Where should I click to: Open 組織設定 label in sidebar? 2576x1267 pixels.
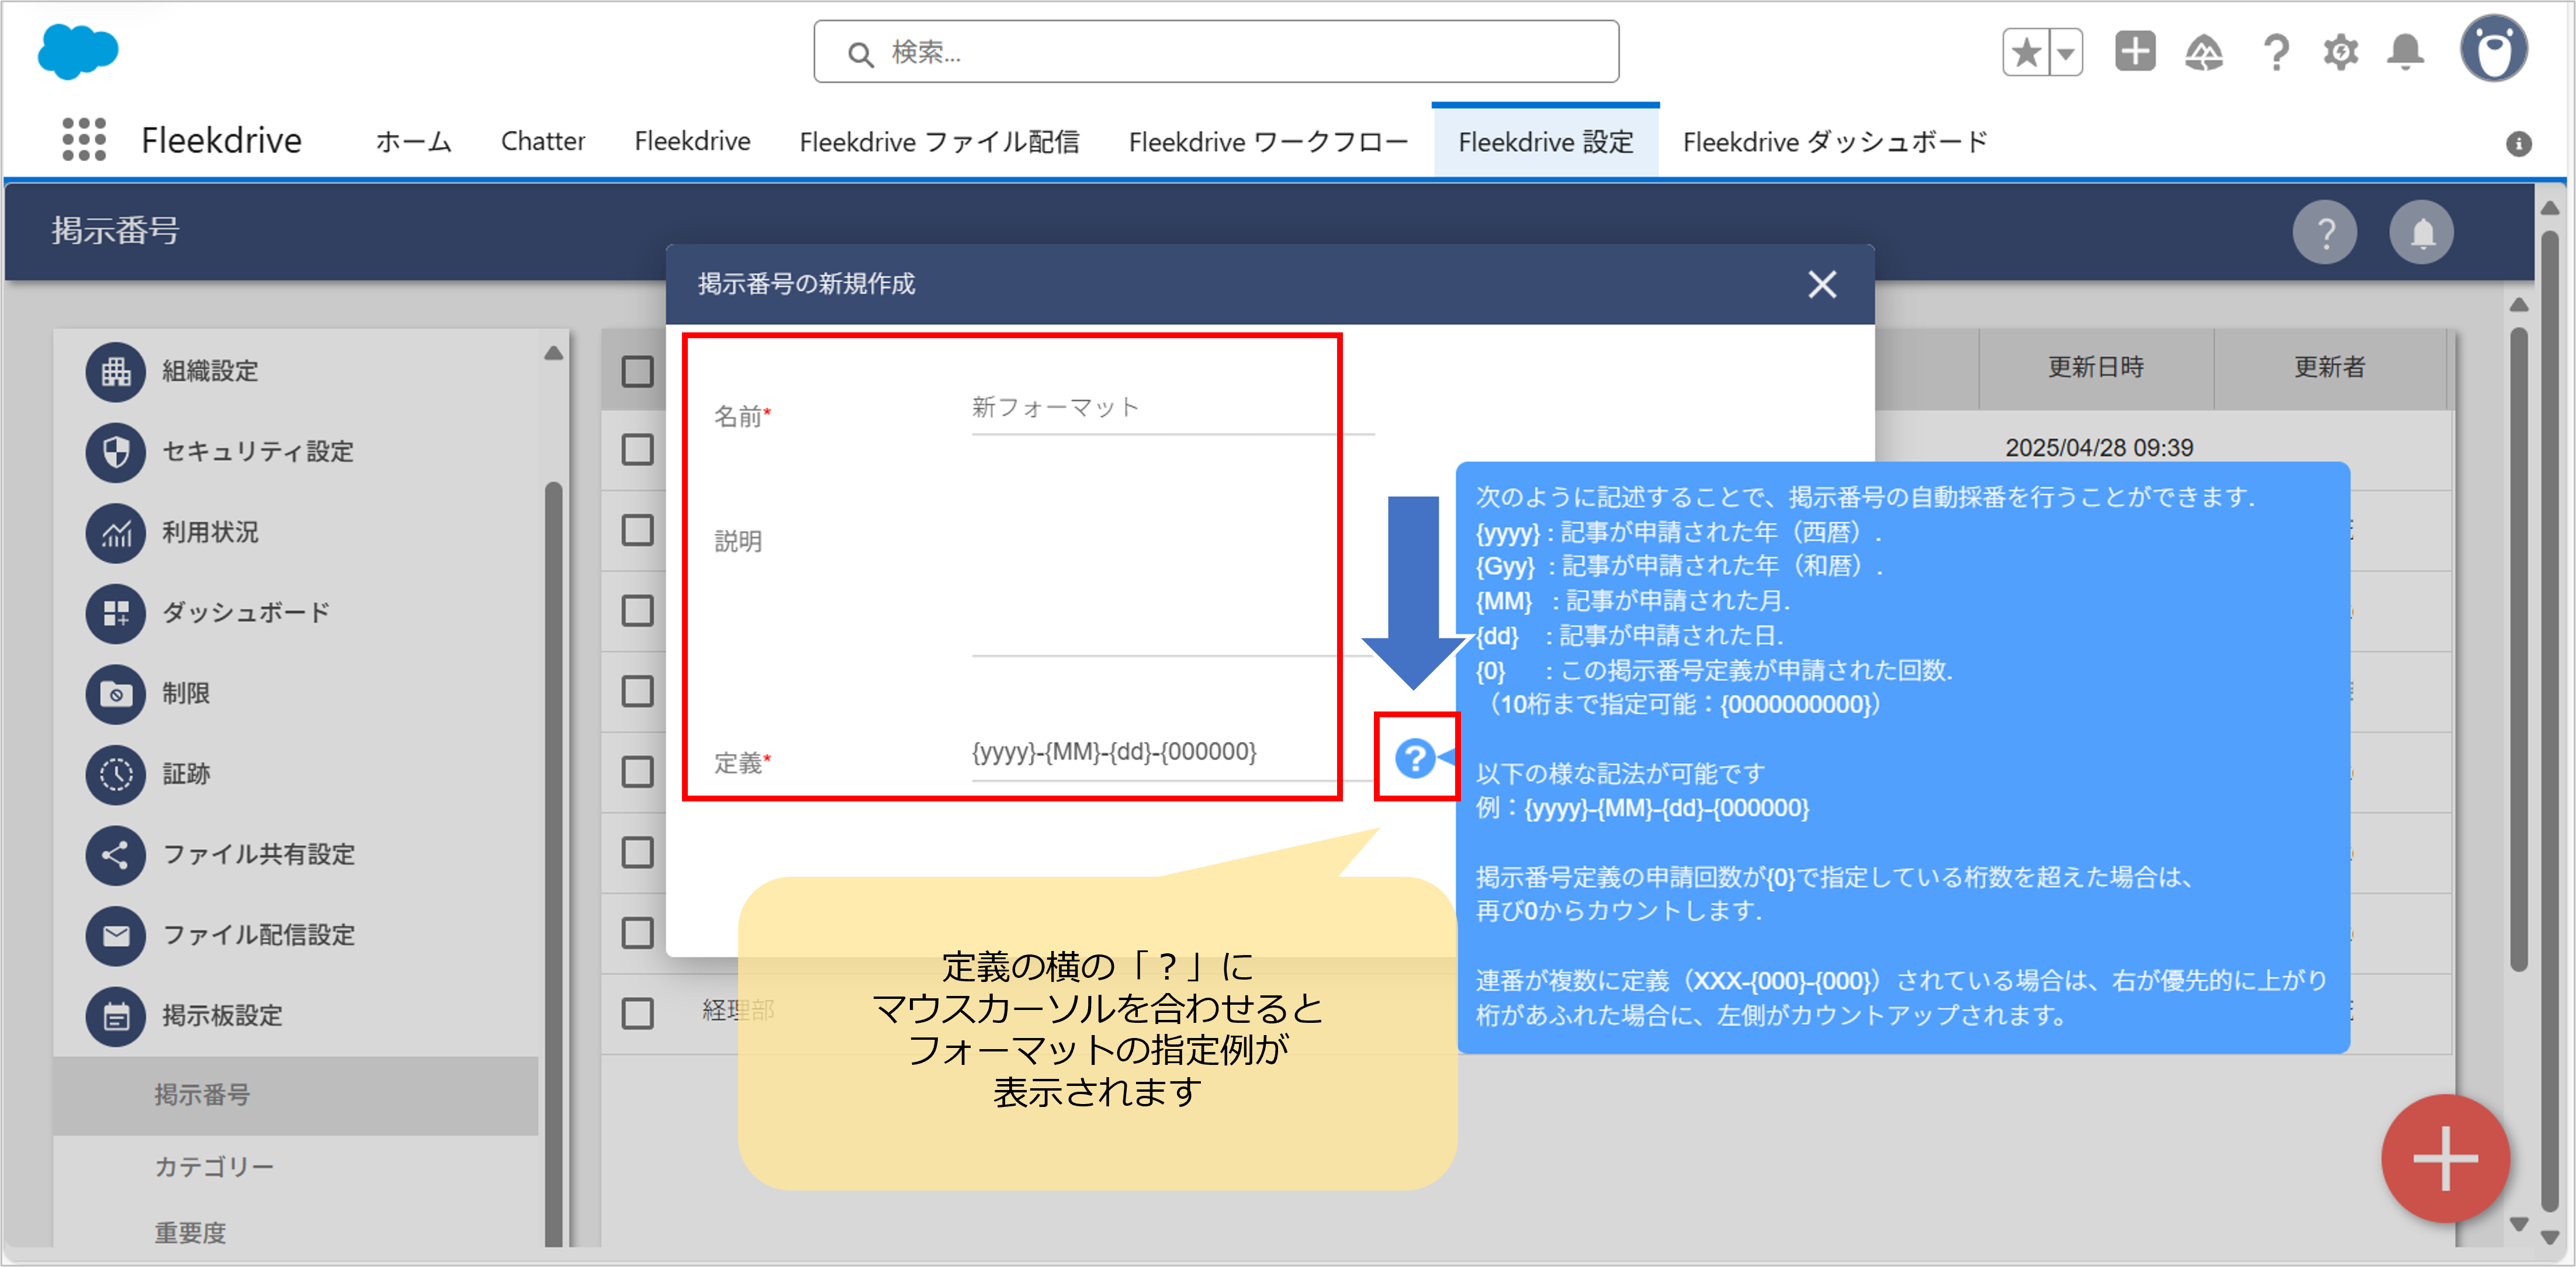click(210, 372)
